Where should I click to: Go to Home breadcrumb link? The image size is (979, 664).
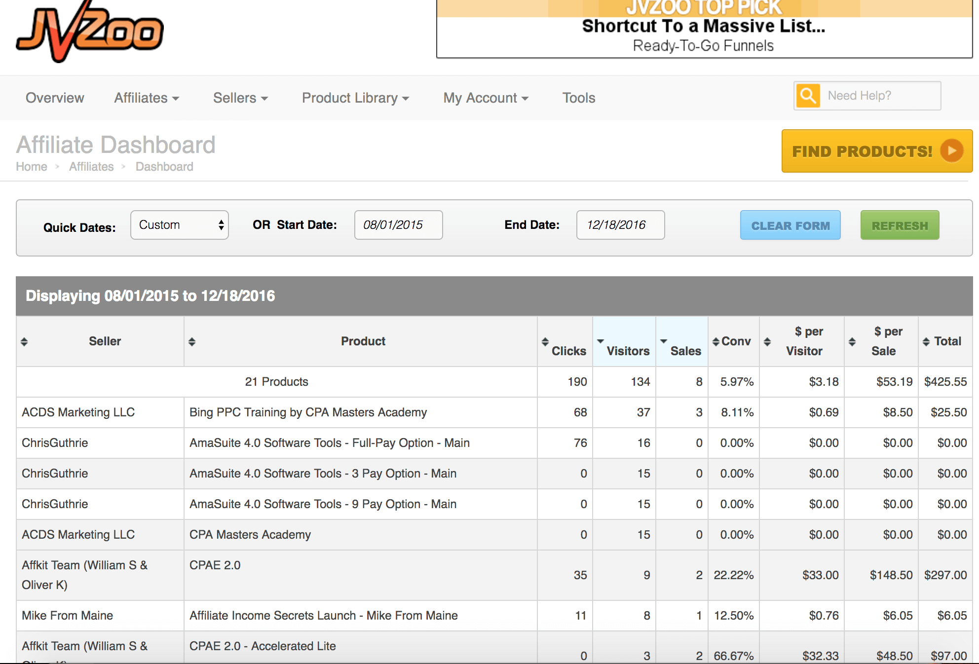coord(32,167)
